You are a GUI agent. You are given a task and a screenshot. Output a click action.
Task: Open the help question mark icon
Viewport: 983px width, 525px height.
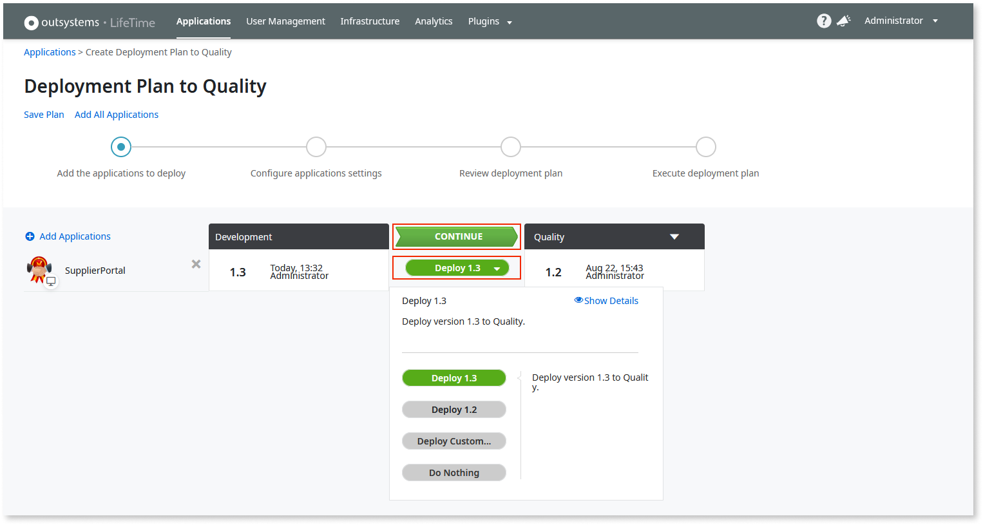point(824,20)
